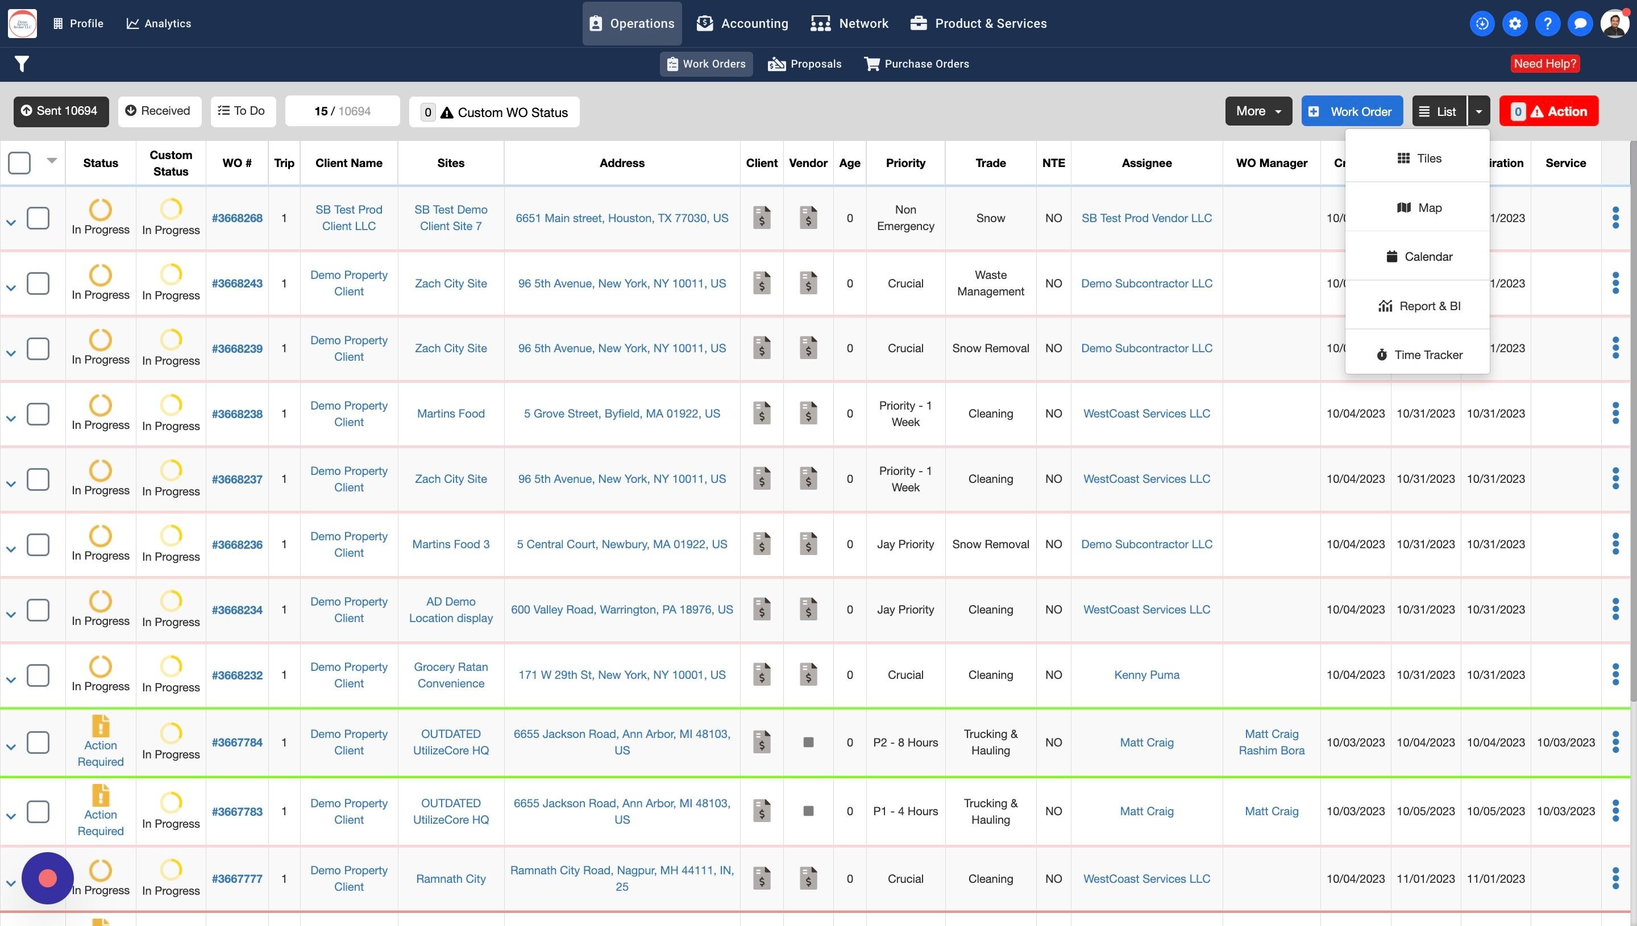Click the red record floating button
This screenshot has height=926, width=1637.
48,878
